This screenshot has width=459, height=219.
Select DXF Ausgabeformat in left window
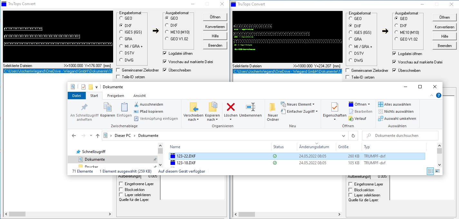tap(167, 25)
